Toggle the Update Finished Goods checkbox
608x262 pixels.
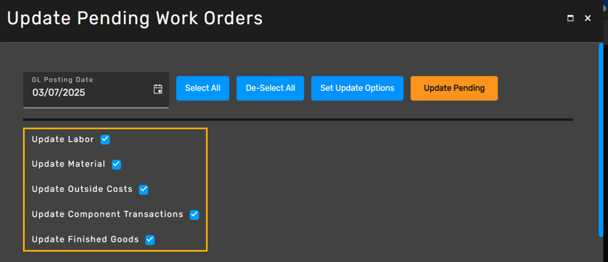point(150,240)
